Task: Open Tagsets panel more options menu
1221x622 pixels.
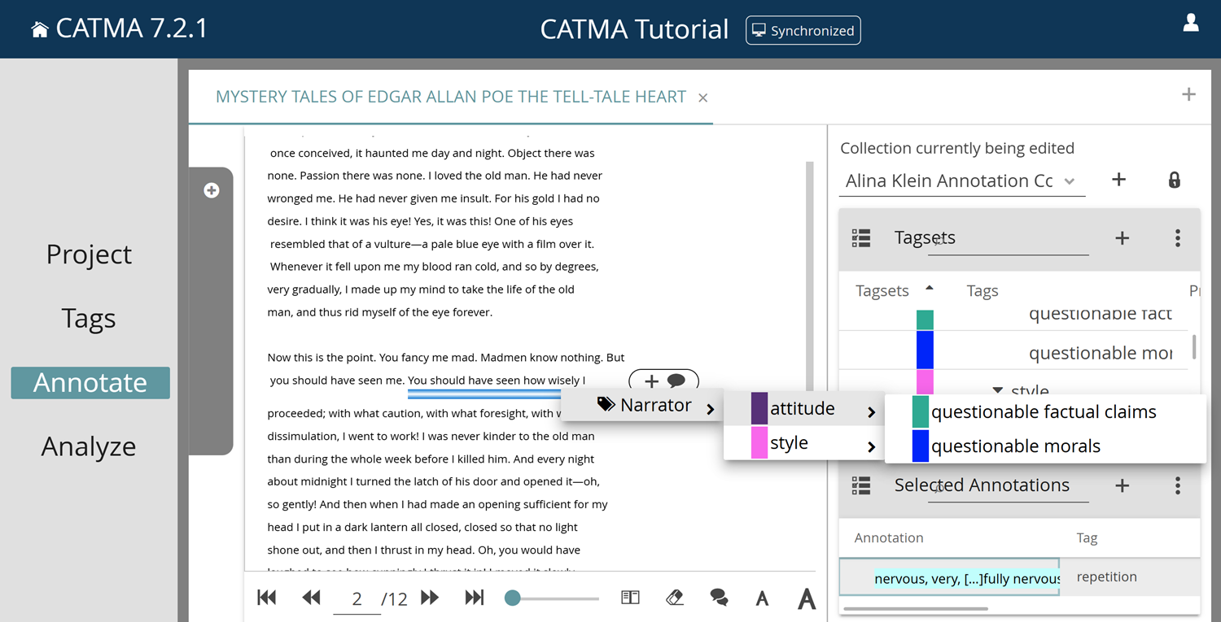Action: [1177, 237]
